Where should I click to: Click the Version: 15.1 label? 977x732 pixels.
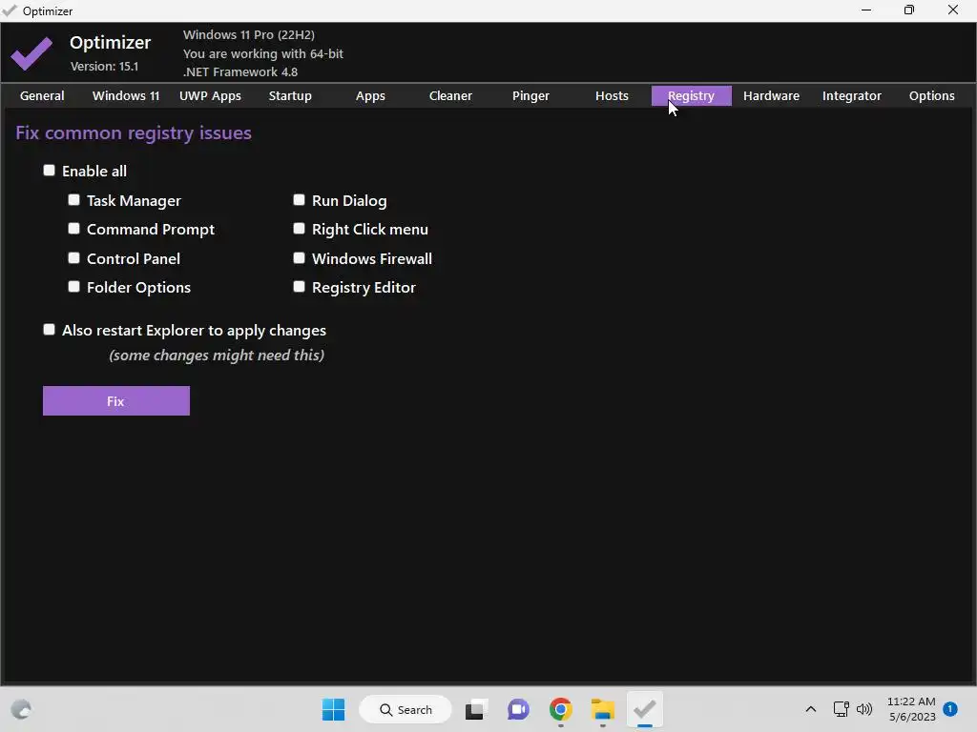pos(104,67)
